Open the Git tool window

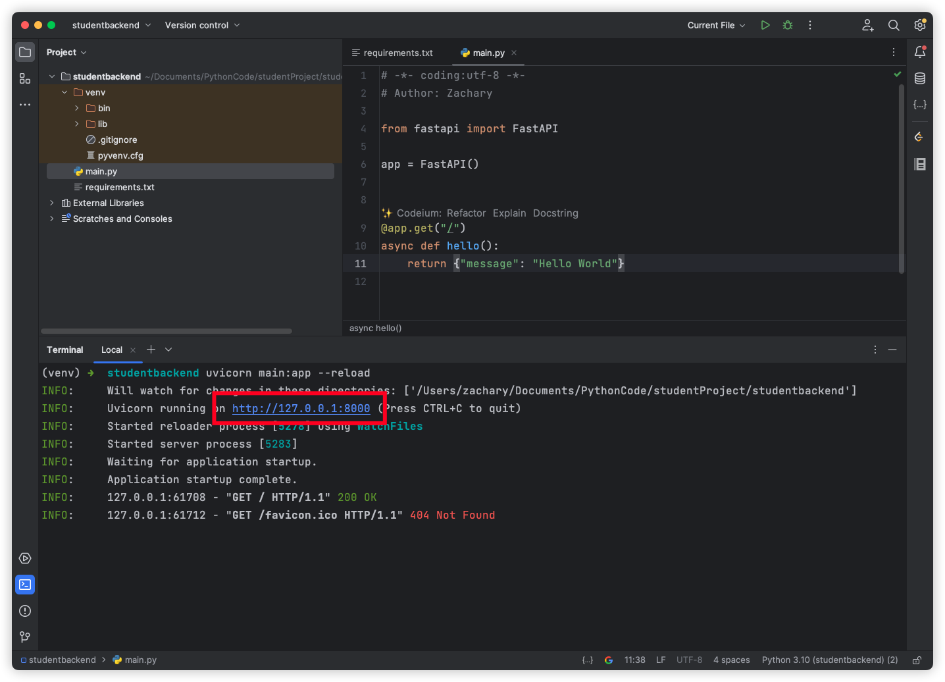click(25, 637)
